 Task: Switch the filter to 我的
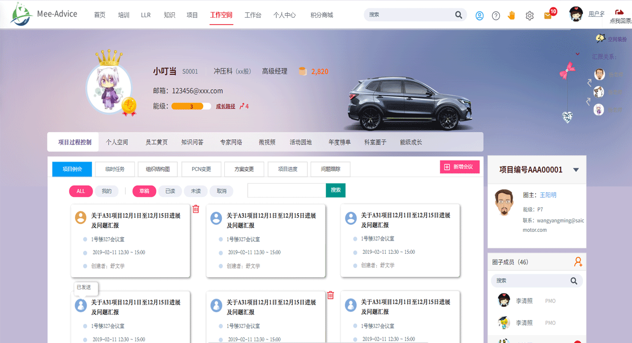tap(107, 191)
